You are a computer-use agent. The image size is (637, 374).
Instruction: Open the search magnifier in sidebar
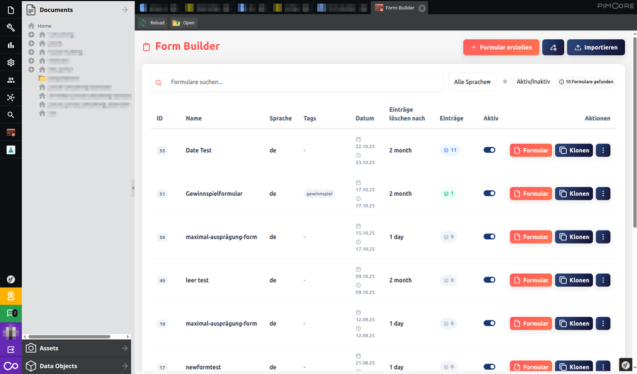[x=11, y=115]
